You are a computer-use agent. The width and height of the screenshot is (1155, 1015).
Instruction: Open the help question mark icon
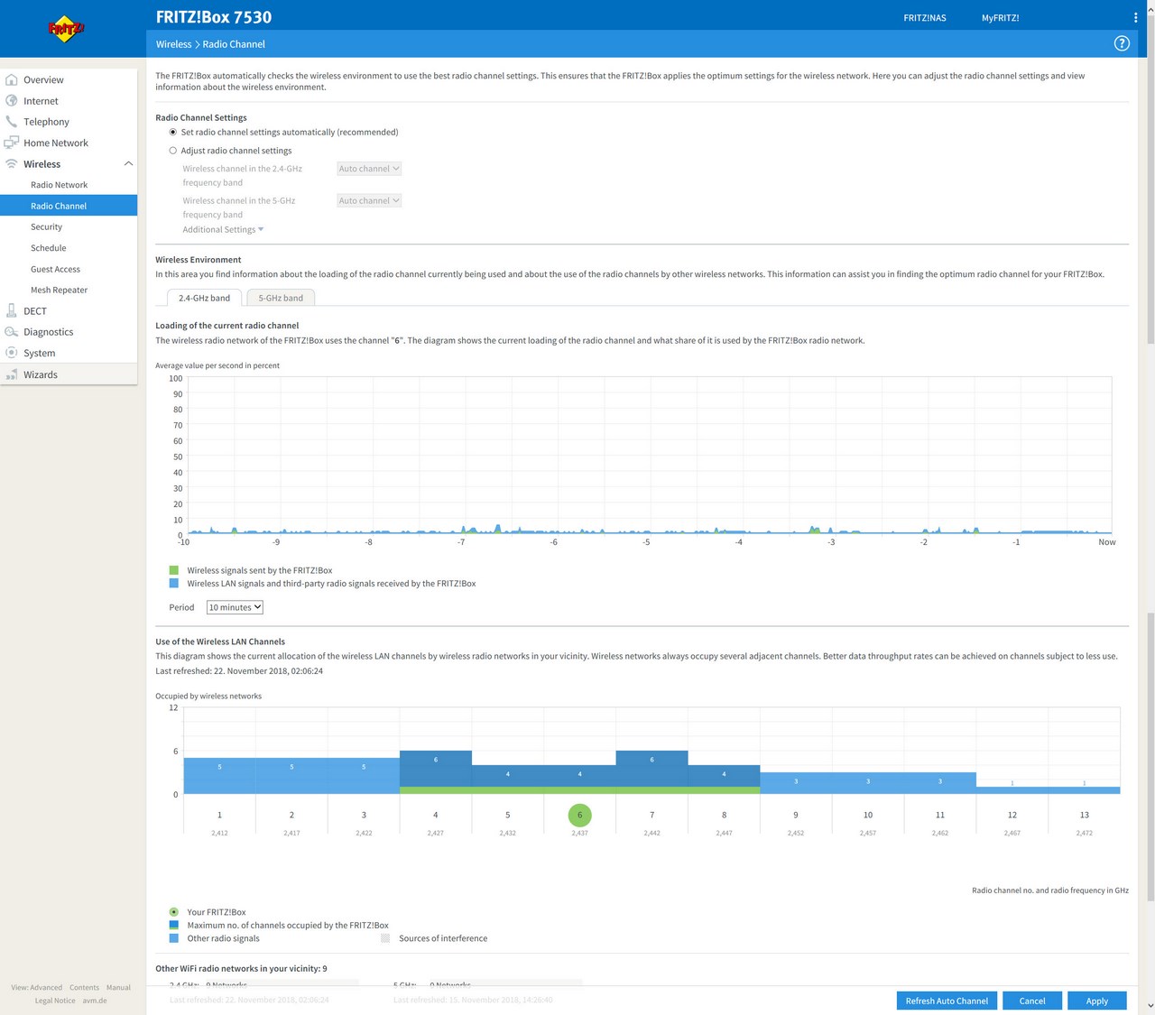tap(1122, 43)
